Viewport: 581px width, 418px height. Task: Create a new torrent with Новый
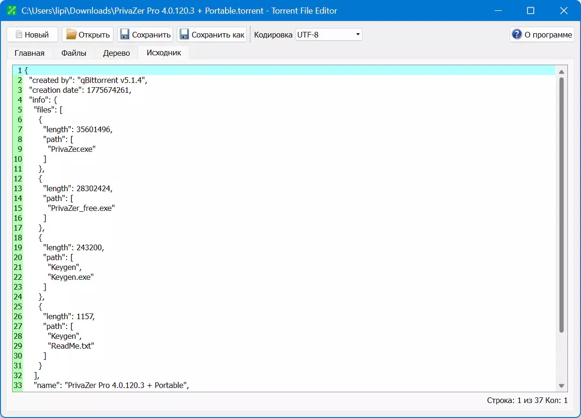[32, 34]
